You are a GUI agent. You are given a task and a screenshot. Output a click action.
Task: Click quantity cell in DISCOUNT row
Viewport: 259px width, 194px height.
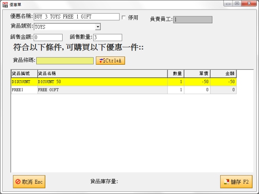pyautogui.click(x=176, y=81)
